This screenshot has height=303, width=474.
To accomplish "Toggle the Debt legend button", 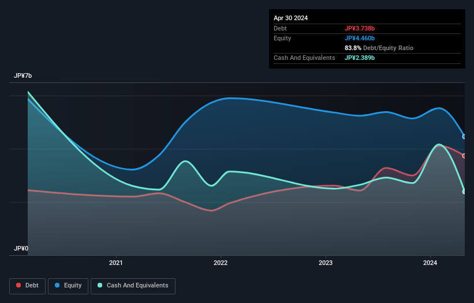I will tap(28, 286).
